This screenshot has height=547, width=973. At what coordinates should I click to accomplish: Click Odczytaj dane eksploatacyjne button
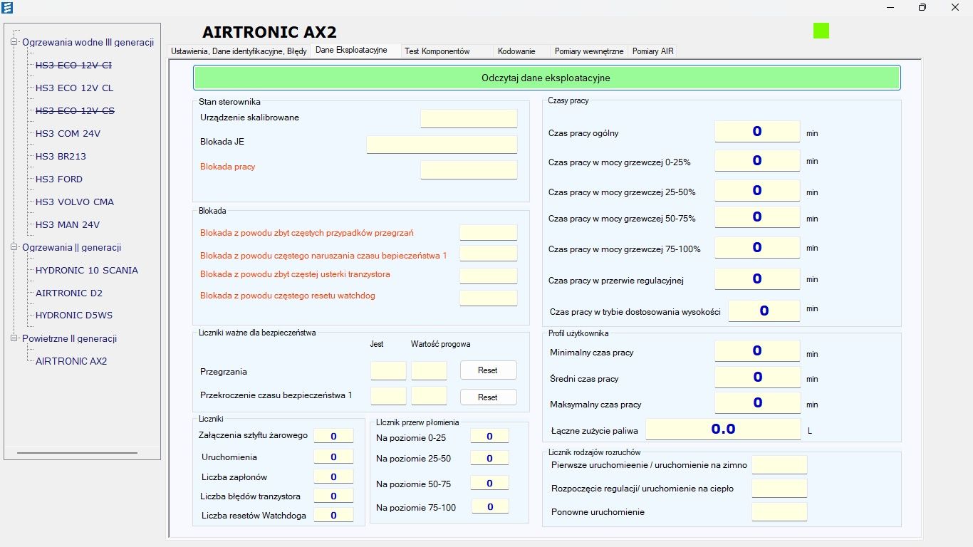(546, 78)
